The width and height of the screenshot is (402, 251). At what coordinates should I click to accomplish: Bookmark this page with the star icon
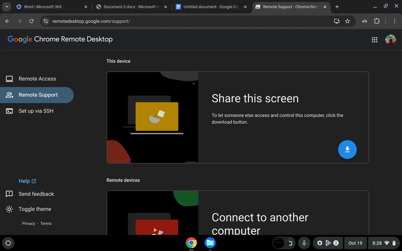(347, 21)
